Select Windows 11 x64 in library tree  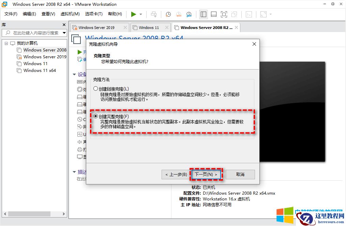click(40, 71)
